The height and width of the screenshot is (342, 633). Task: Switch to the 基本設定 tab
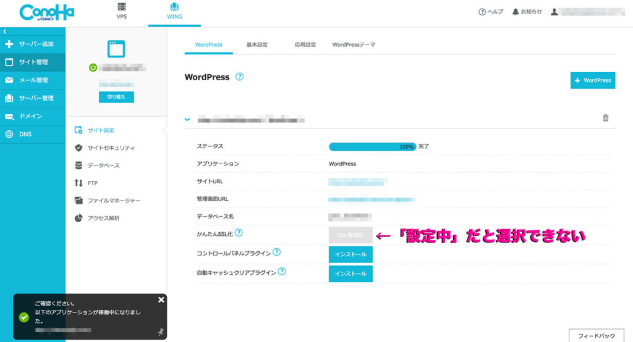[257, 45]
